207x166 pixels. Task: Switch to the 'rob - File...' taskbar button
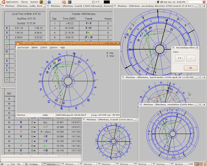point(15,164)
